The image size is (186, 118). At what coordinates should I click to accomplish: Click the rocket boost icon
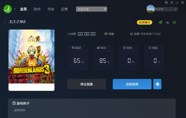click(161, 22)
